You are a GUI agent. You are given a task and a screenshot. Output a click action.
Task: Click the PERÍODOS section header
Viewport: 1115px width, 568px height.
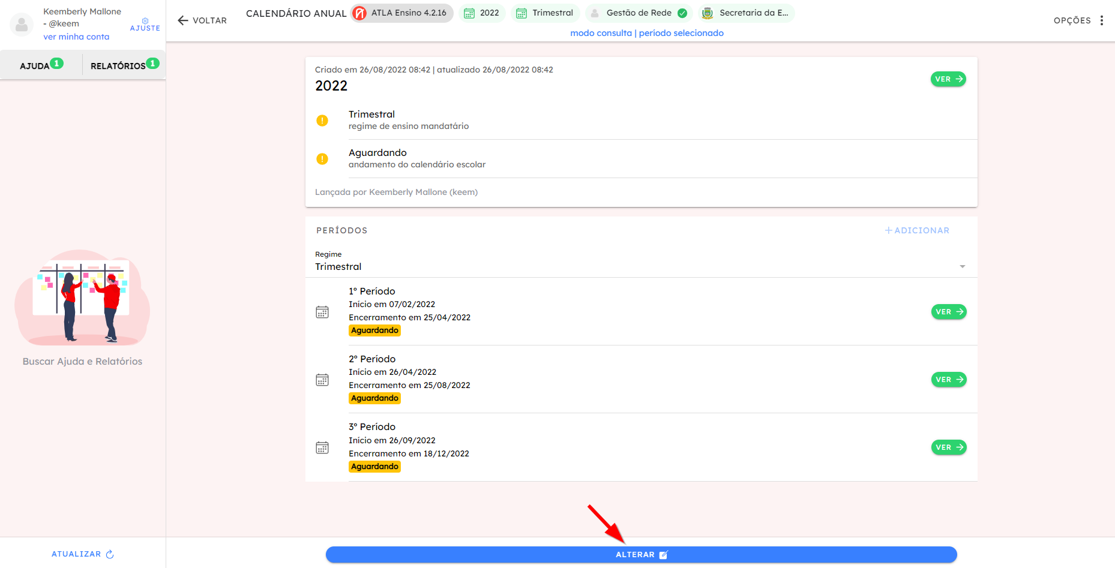[x=341, y=230]
